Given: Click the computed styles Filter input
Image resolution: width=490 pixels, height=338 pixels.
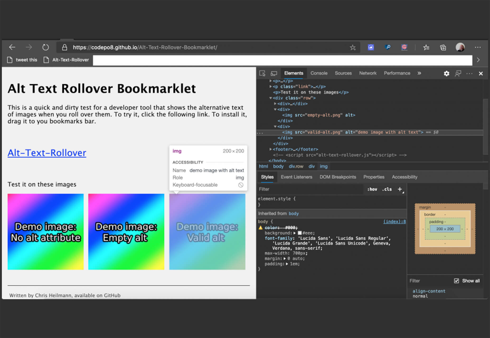Looking at the screenshot, I should (x=430, y=281).
